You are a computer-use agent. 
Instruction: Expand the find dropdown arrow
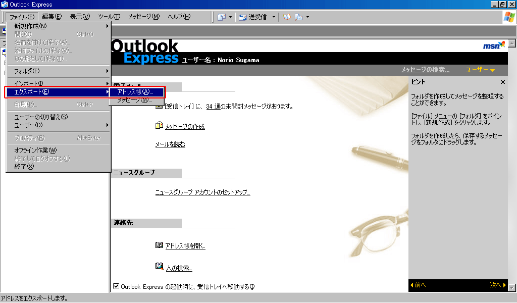307,17
